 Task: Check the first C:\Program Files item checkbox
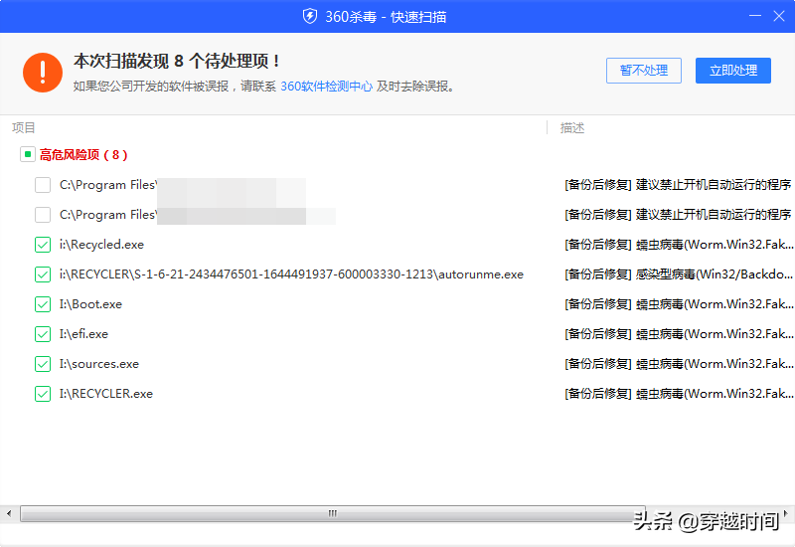[43, 185]
